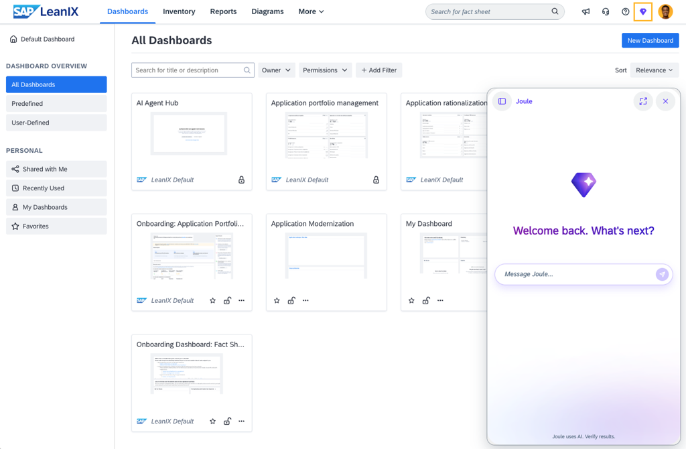Toggle favorite on Onboarding Dashboard: Fact Sheet card
The image size is (686, 449).
click(x=212, y=422)
